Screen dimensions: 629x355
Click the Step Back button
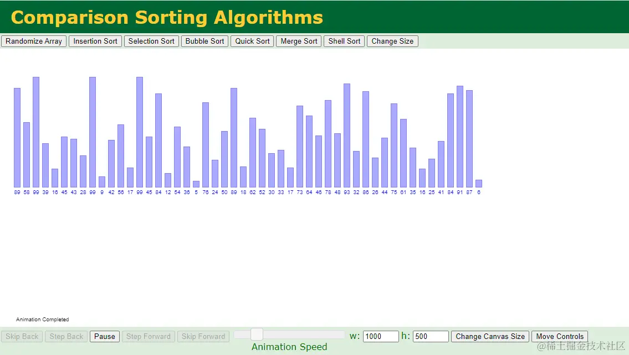[x=66, y=336]
